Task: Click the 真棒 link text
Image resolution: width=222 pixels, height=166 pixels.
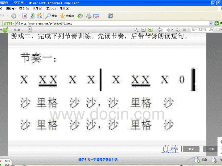Action: coord(170,149)
